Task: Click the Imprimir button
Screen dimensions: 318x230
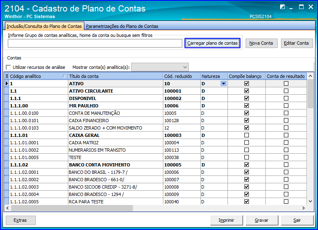Action: tap(226, 220)
